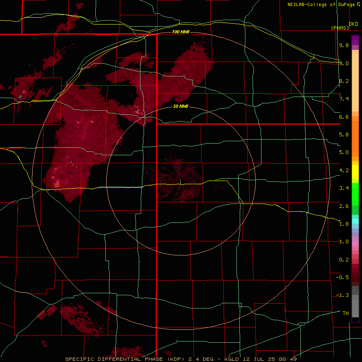Click the 0.2 scale value
The width and height of the screenshot is (362, 362).
[344, 260]
